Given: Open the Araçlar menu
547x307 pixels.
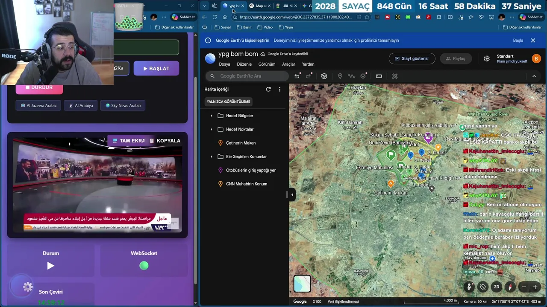Looking at the screenshot, I should [x=288, y=64].
